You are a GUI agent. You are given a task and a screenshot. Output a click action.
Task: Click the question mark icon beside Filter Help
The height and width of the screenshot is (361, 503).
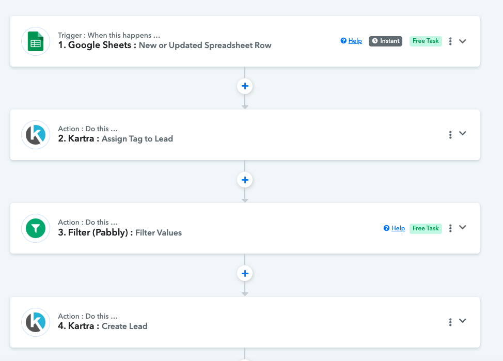pyautogui.click(x=387, y=228)
